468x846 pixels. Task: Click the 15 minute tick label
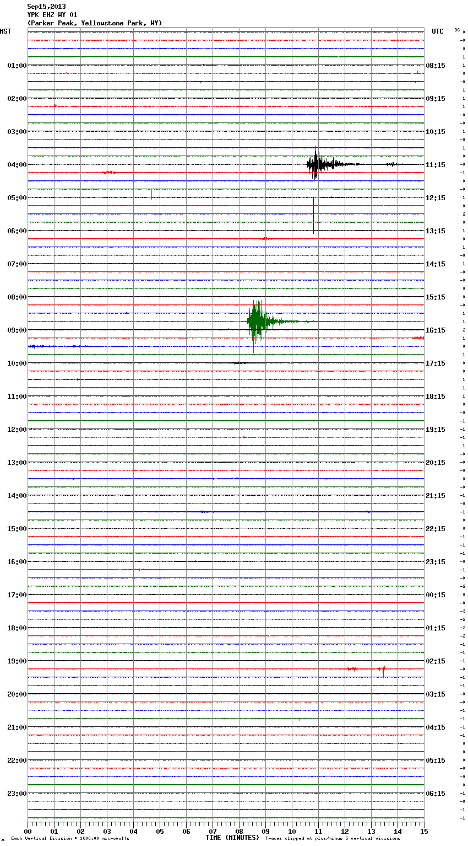(x=424, y=831)
